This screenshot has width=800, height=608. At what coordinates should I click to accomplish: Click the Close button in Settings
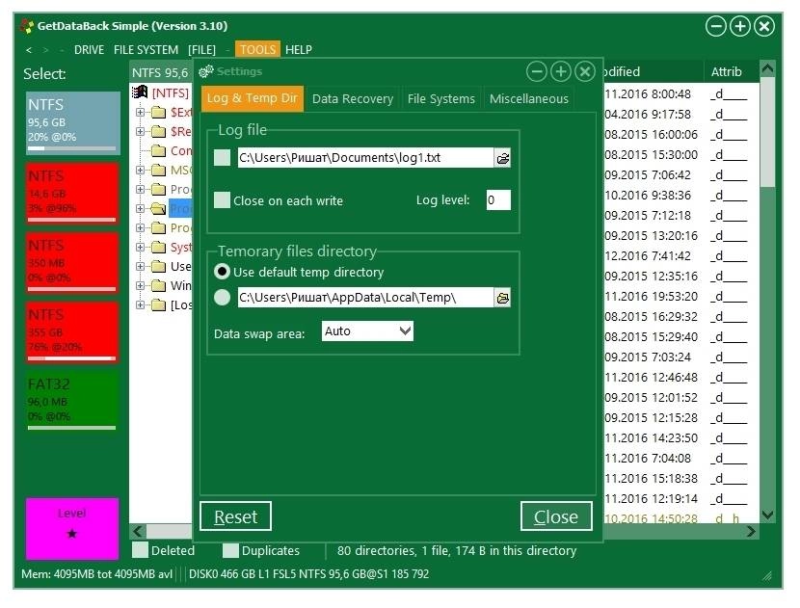point(556,516)
